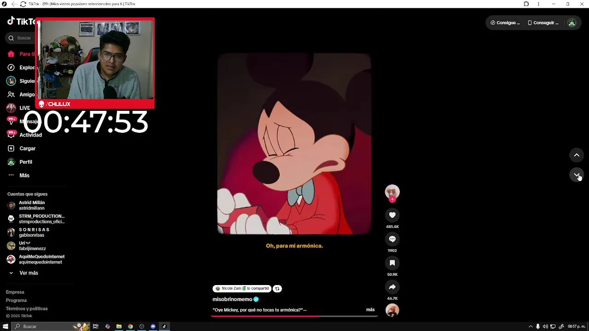The width and height of the screenshot is (589, 331).
Task: Open Empresa footer link
Action: [x=15, y=292]
